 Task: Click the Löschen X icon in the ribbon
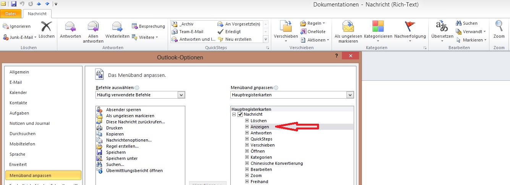47,27
